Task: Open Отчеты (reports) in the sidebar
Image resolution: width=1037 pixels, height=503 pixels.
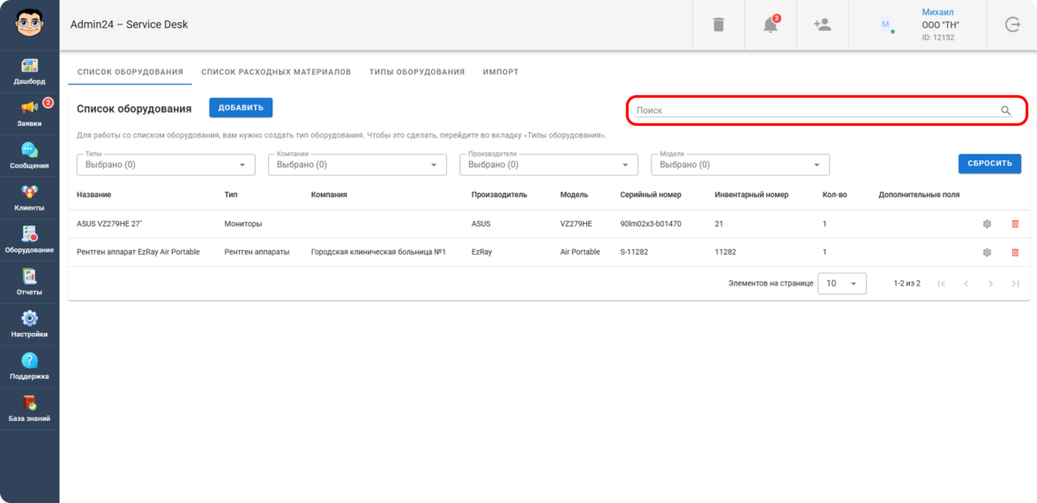Action: (x=29, y=281)
